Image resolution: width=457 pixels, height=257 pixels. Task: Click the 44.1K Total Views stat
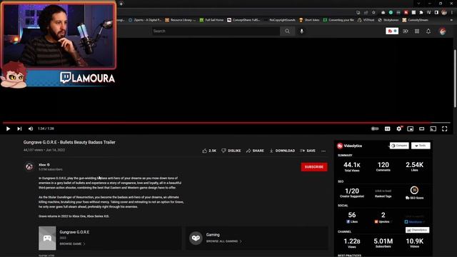[x=352, y=166]
